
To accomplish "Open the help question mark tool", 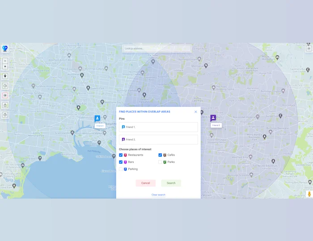I will (5, 115).
